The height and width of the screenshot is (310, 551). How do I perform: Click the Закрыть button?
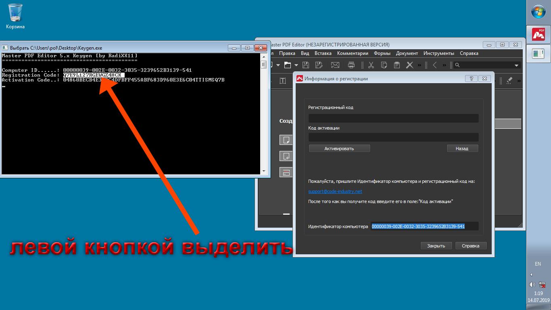coord(436,246)
